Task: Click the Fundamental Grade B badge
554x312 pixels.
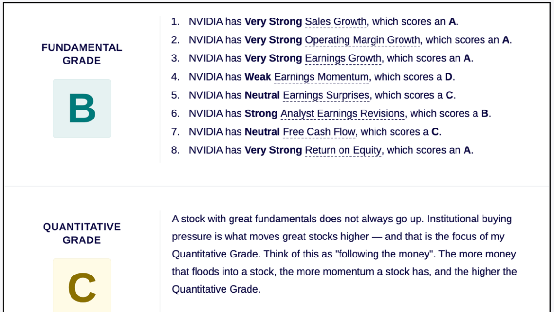Action: tap(82, 108)
